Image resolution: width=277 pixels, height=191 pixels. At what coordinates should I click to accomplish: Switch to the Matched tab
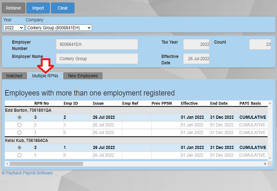click(x=14, y=76)
